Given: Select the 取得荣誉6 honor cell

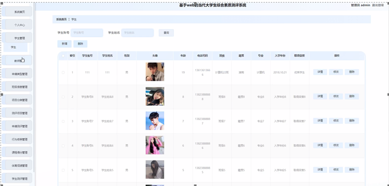Looking at the screenshot, I should click(x=299, y=146).
